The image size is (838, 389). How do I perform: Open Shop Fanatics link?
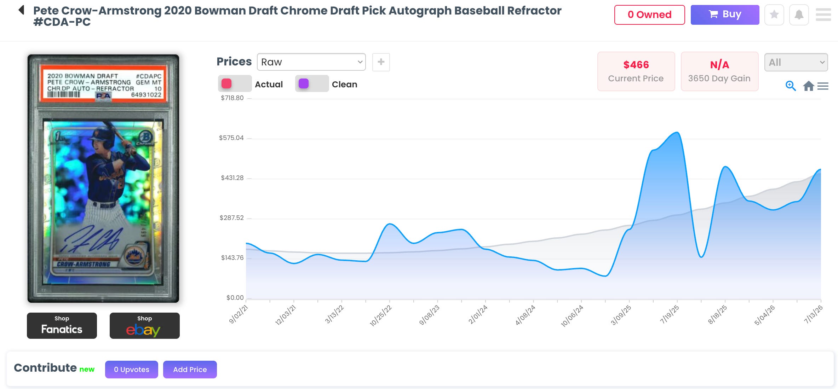[62, 326]
